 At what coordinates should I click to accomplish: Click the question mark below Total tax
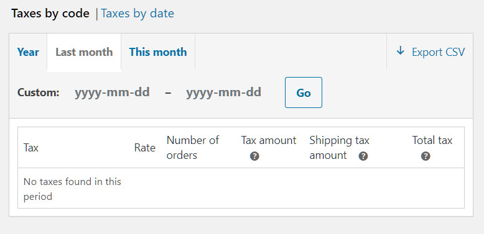click(x=426, y=156)
